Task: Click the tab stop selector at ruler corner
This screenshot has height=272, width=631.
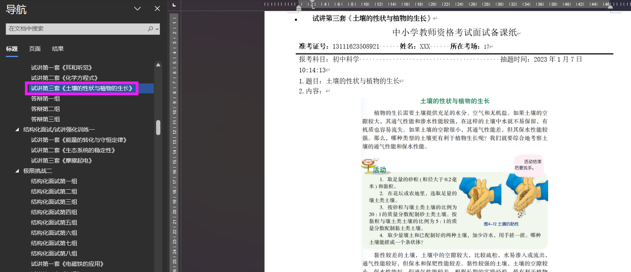Action: pyautogui.click(x=174, y=5)
